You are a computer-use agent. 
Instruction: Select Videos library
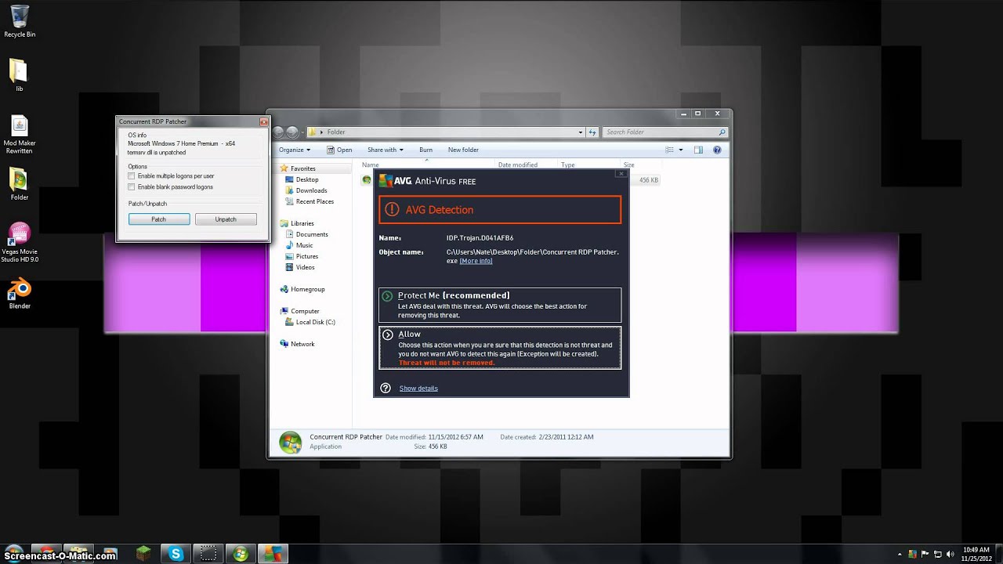point(305,267)
